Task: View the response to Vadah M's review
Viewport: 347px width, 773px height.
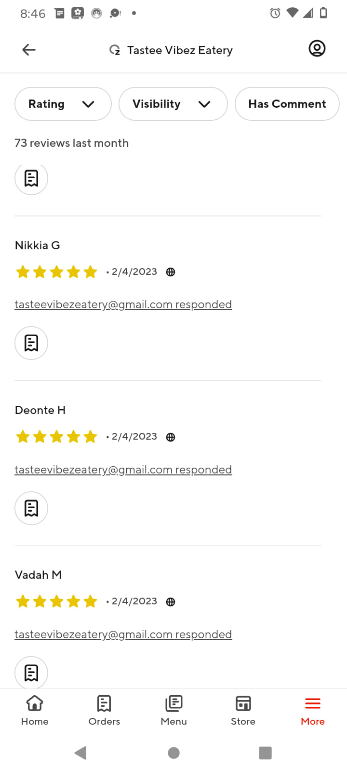Action: pos(123,634)
